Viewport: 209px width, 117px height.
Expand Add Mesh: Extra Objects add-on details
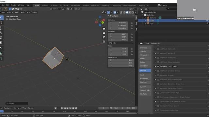coord(155,66)
